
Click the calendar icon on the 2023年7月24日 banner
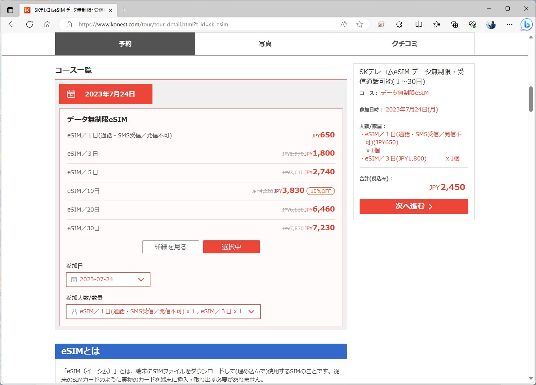pyautogui.click(x=71, y=94)
